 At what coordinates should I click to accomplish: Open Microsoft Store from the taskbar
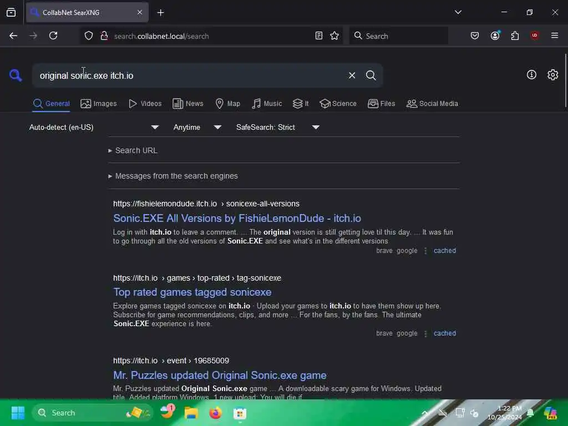point(240,413)
